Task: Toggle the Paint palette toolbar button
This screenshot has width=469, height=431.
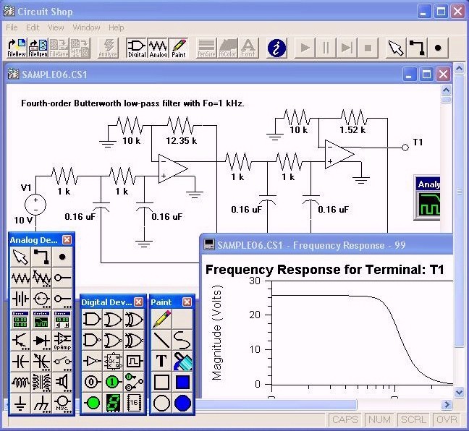Action: (179, 48)
